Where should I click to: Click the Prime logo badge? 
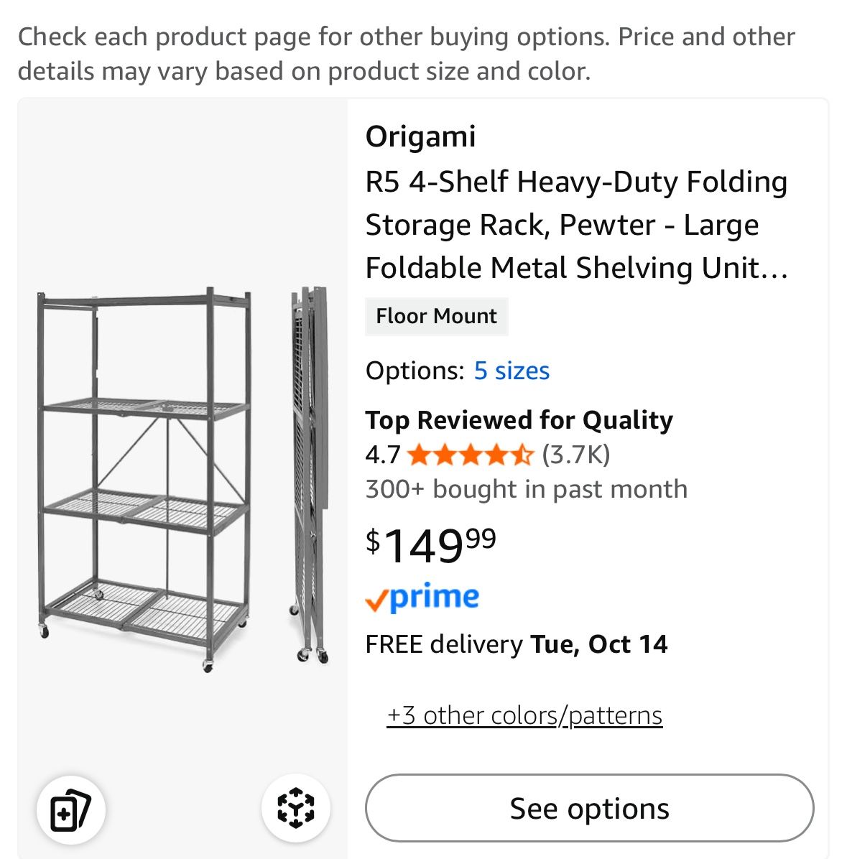click(422, 598)
